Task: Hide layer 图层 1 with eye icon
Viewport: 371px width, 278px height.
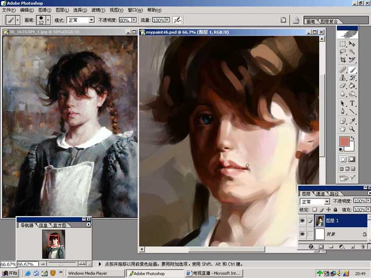Action: pyautogui.click(x=302, y=221)
